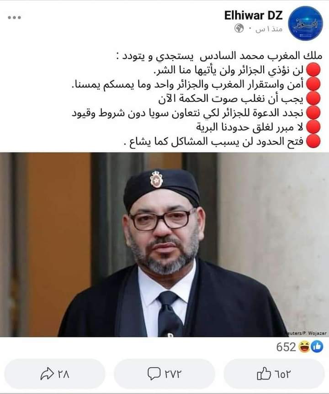This screenshot has width=329, height=394.
Task: Tap the comment count ٢٧٢
Action: pos(173,374)
